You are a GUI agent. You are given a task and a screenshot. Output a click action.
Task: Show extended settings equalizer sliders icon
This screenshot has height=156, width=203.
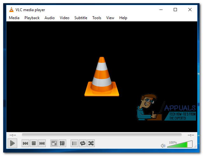click(x=62, y=143)
